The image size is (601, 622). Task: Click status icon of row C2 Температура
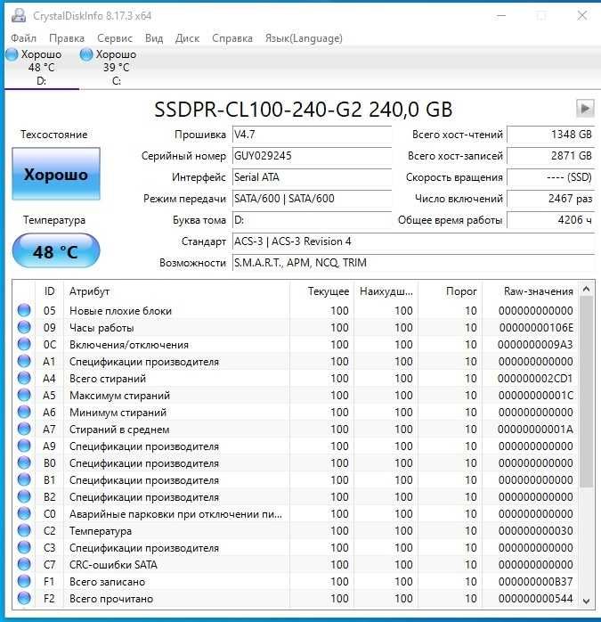(24, 530)
